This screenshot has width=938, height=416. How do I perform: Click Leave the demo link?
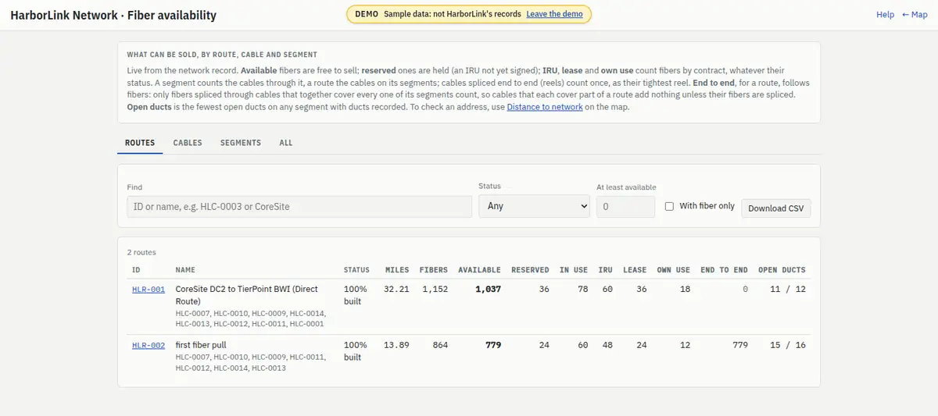554,14
